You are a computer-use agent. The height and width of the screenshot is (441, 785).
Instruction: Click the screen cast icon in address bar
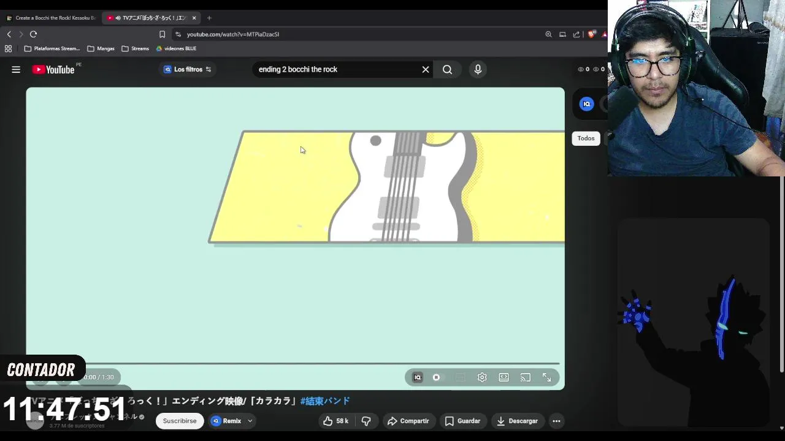(x=562, y=34)
